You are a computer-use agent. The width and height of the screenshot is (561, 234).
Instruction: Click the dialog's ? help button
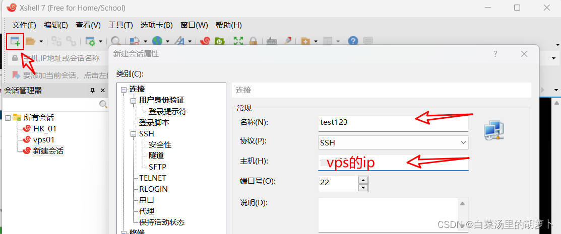pos(495,54)
